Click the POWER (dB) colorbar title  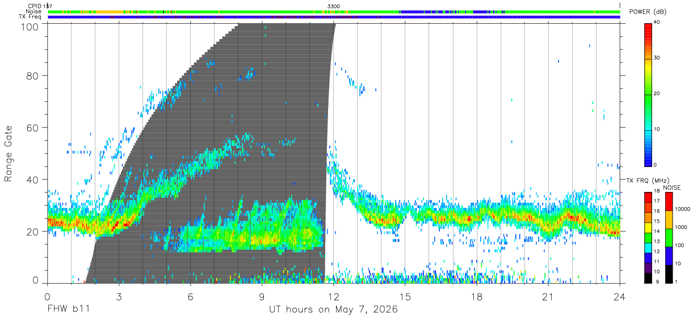648,12
